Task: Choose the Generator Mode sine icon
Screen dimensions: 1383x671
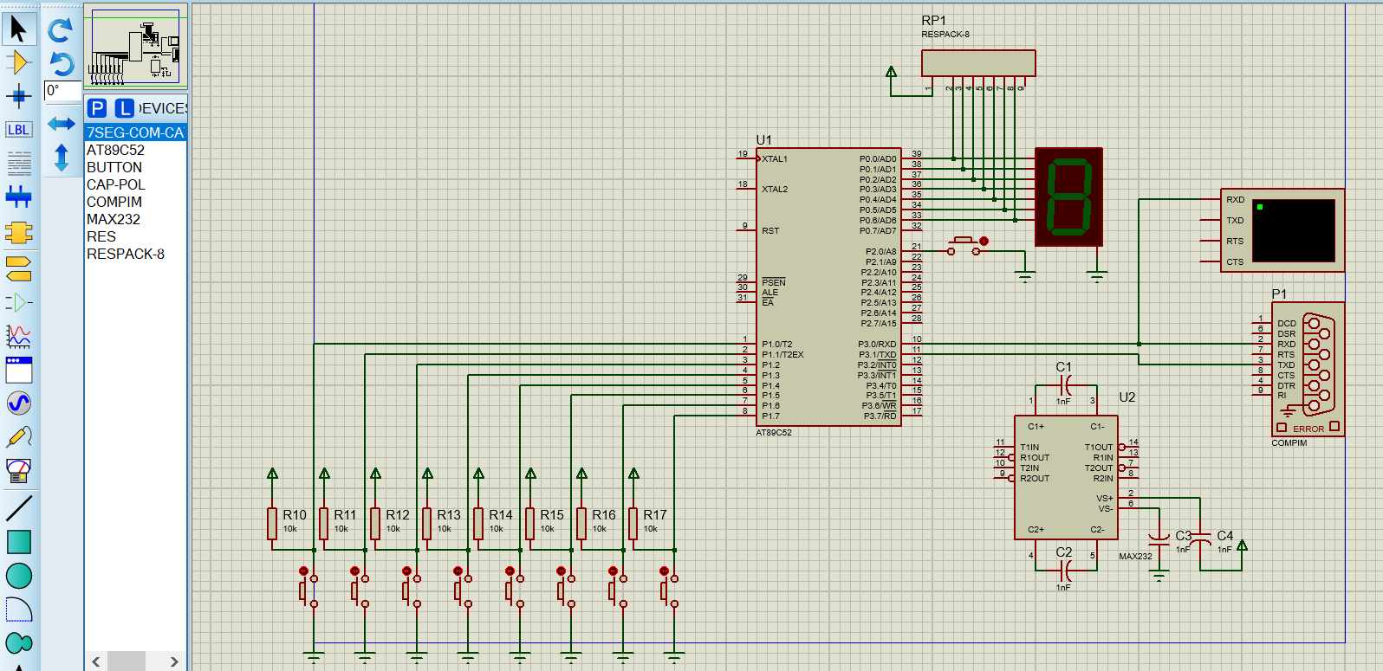Action: pos(18,403)
